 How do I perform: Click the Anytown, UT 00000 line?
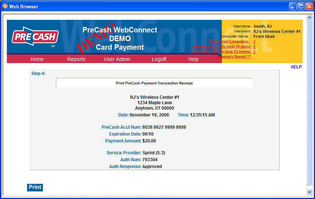pyautogui.click(x=155, y=108)
